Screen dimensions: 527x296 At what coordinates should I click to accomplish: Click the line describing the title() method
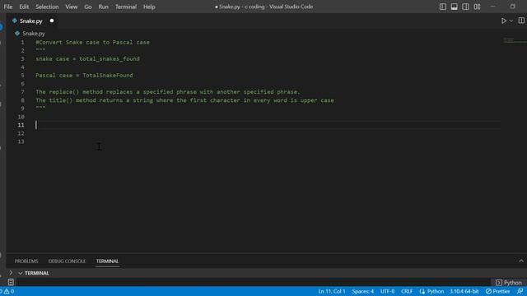coord(184,100)
